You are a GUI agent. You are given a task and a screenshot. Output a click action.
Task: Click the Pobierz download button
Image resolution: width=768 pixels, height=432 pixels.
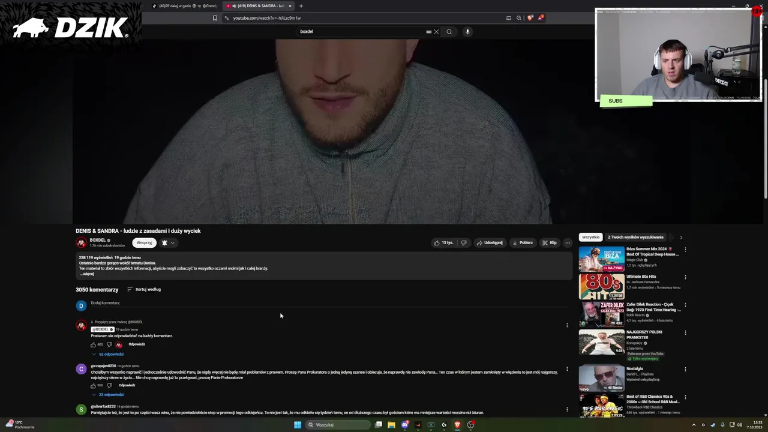click(x=523, y=243)
